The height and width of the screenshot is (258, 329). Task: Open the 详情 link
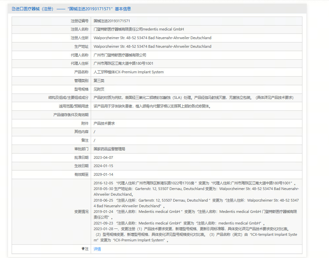point(97,249)
